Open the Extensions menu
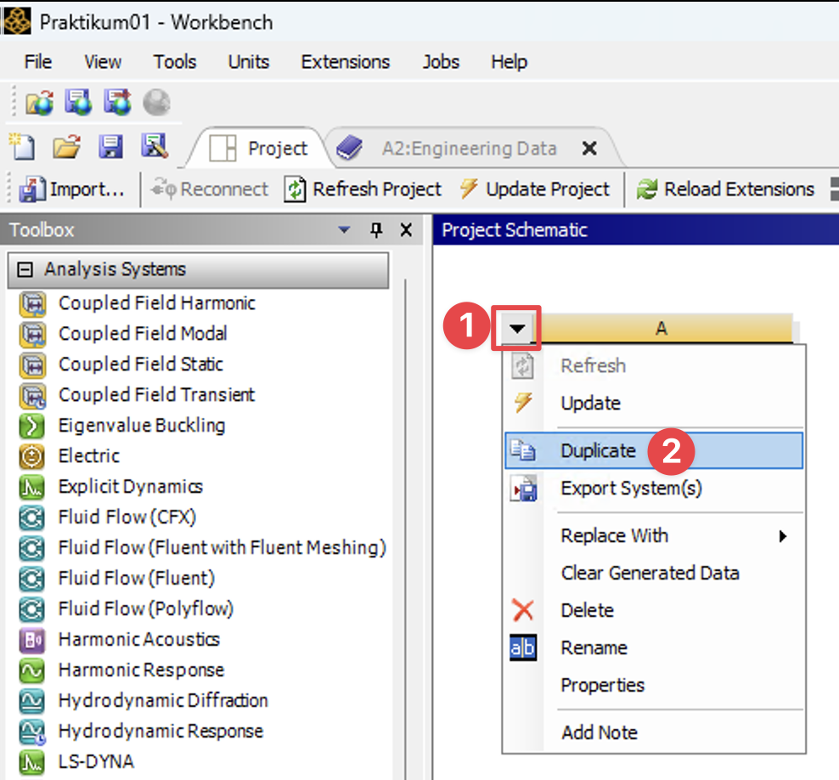The image size is (839, 780). pyautogui.click(x=345, y=62)
